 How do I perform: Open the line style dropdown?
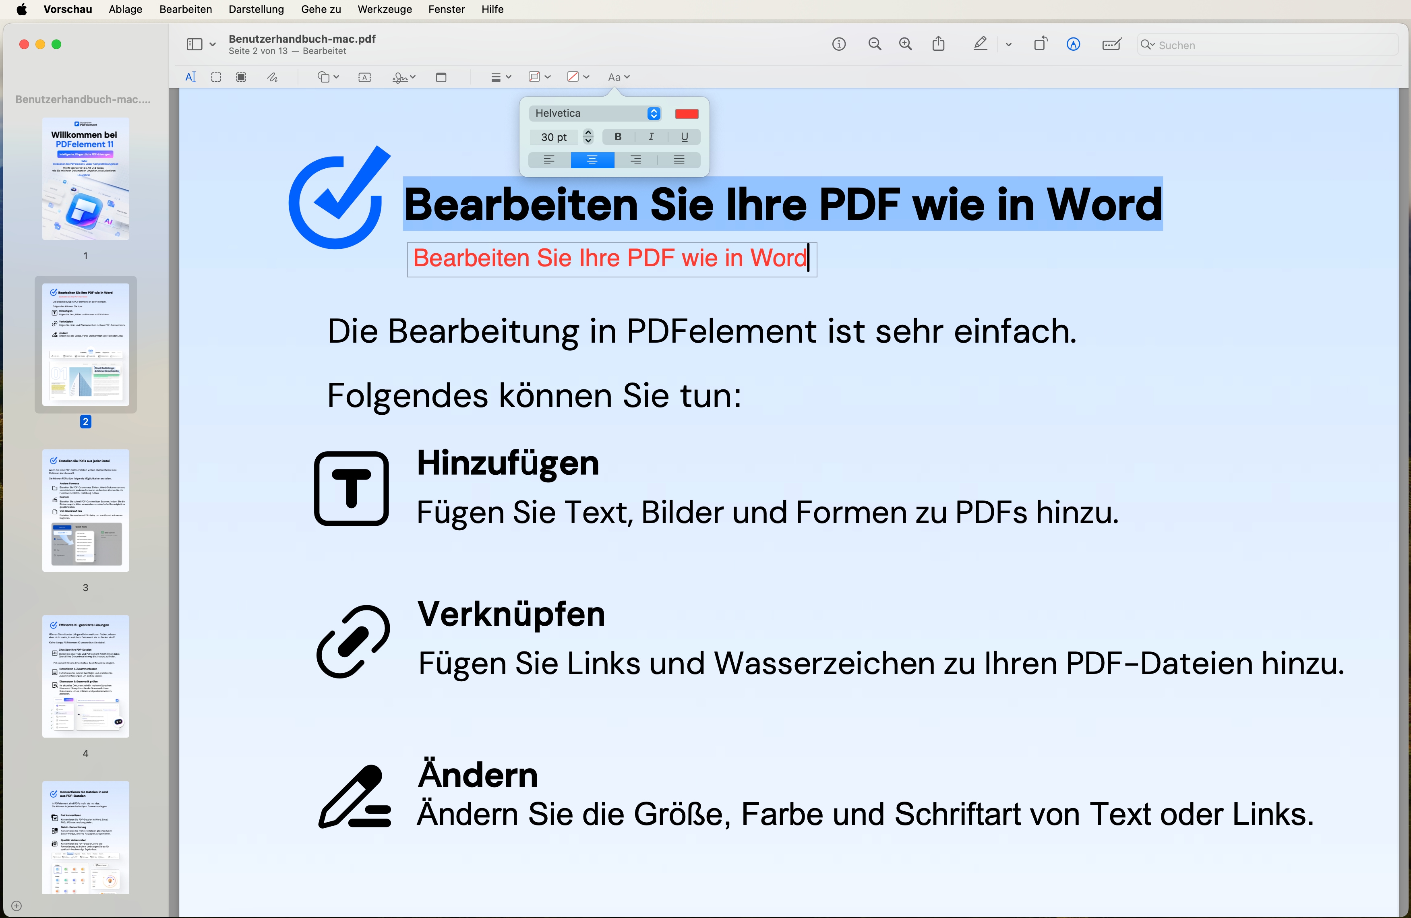pyautogui.click(x=501, y=78)
